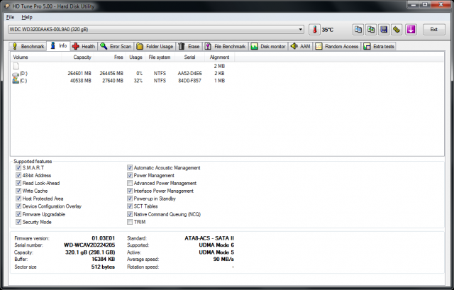The height and width of the screenshot is (290, 454).
Task: Toggle the Write Cache checkbox
Action: pos(17,191)
